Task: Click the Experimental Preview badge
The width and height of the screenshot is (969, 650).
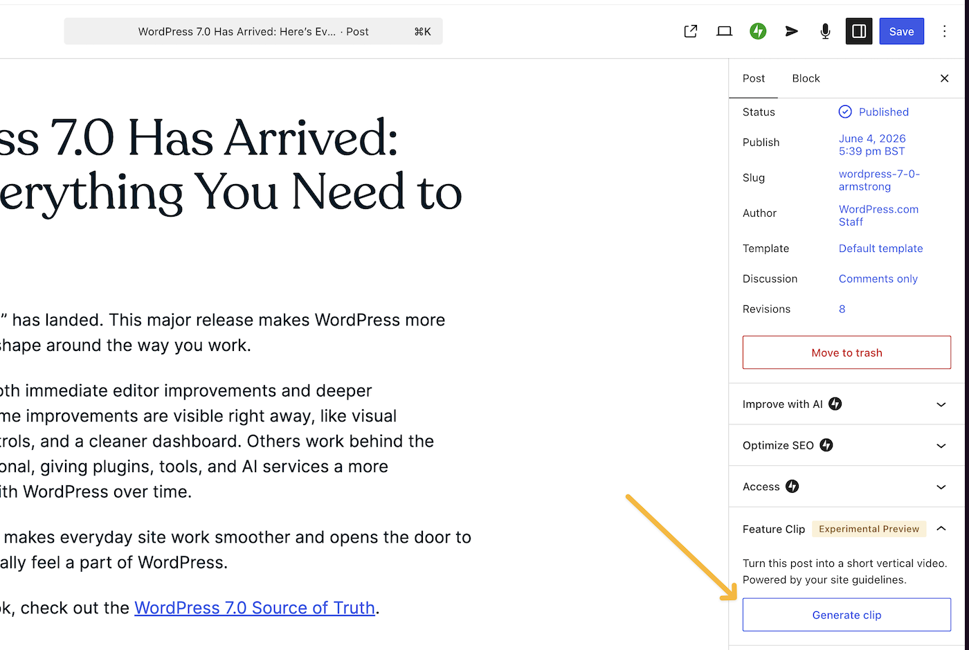Action: [x=869, y=529]
